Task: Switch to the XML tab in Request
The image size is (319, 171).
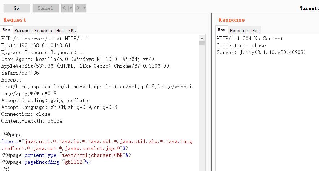Action: [x=72, y=31]
